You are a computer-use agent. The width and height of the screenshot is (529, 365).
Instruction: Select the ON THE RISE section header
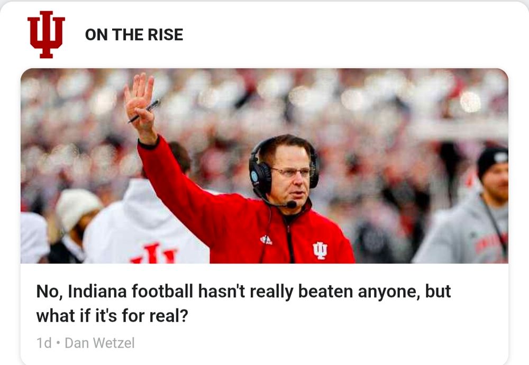click(134, 36)
